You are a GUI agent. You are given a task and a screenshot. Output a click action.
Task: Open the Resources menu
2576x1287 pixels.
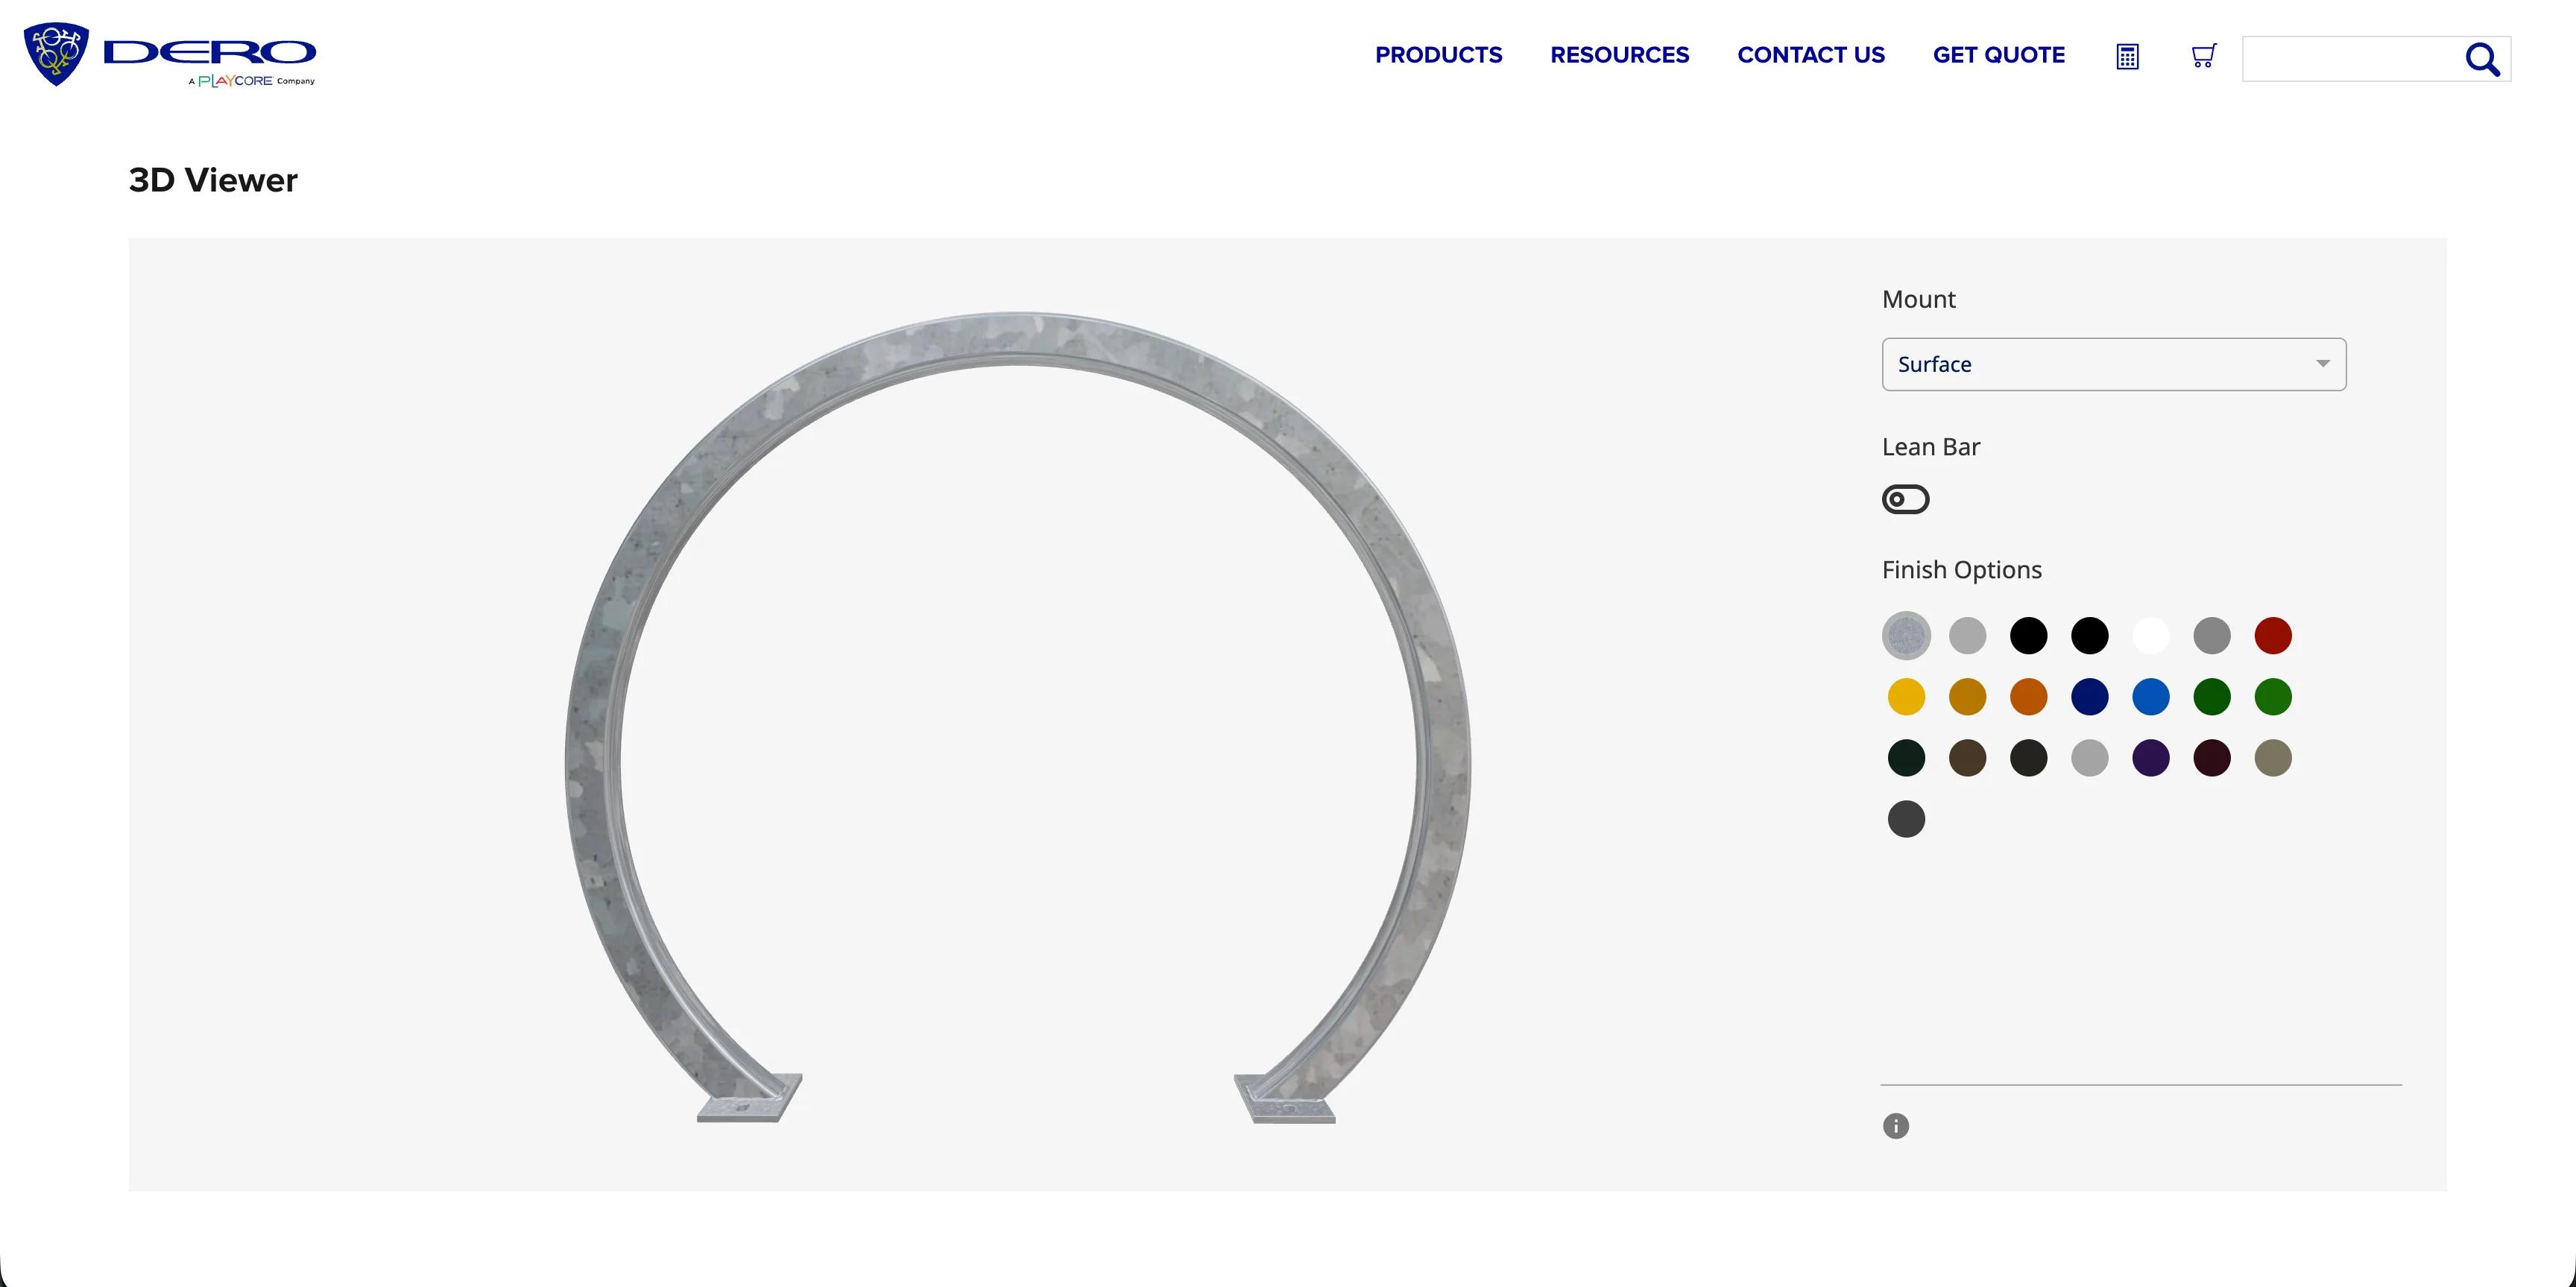coord(1619,55)
